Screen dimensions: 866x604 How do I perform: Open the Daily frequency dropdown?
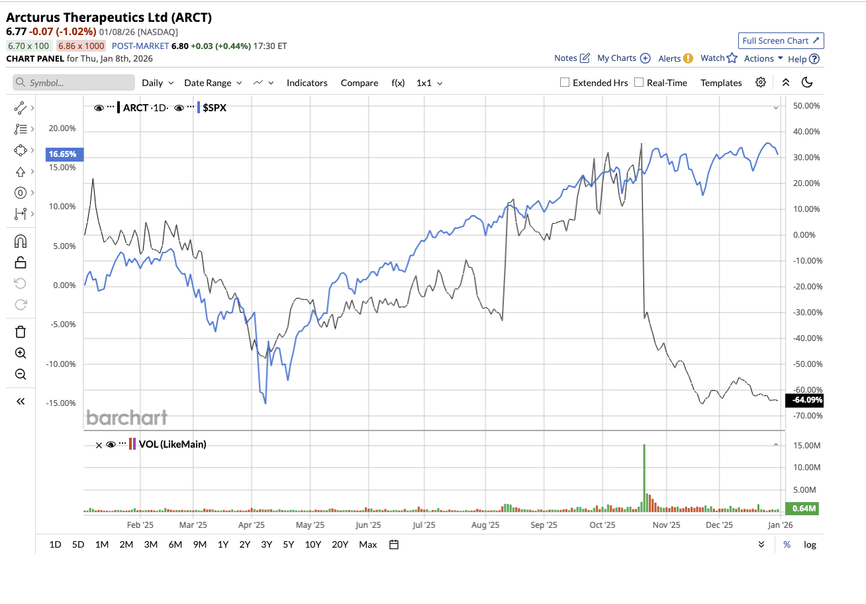[158, 83]
